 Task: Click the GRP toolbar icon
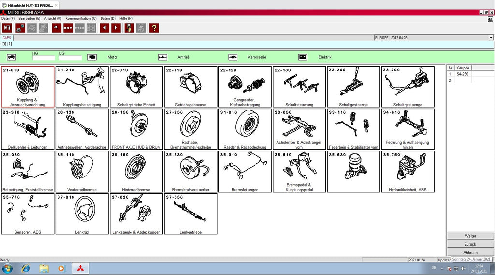[x=68, y=28]
